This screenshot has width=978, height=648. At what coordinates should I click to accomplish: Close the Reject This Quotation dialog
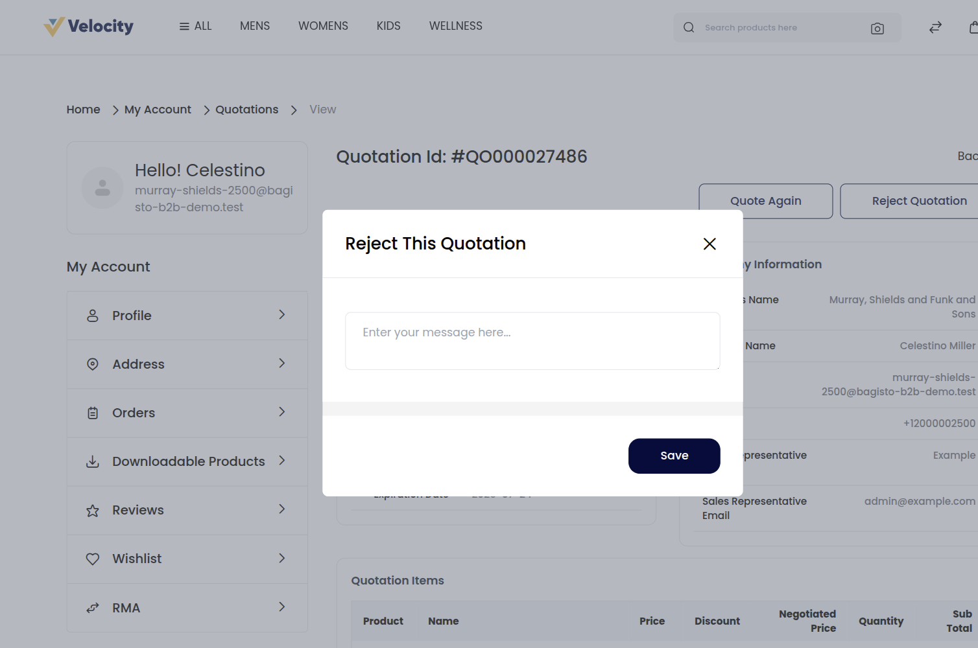(x=710, y=244)
